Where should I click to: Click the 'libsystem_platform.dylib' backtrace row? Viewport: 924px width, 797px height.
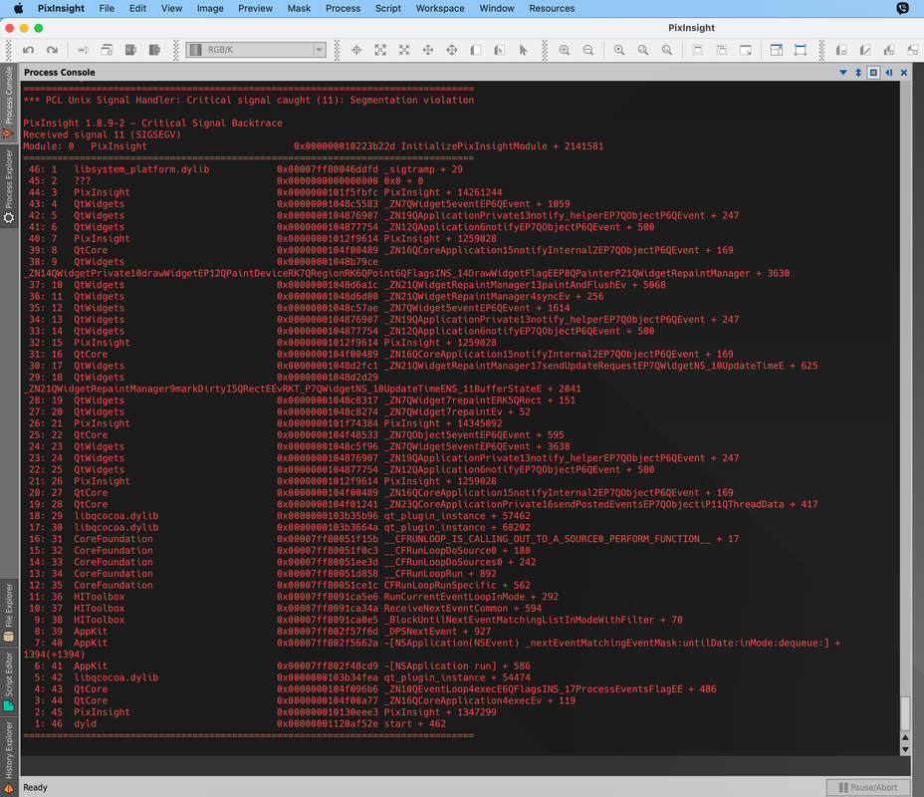(246, 169)
